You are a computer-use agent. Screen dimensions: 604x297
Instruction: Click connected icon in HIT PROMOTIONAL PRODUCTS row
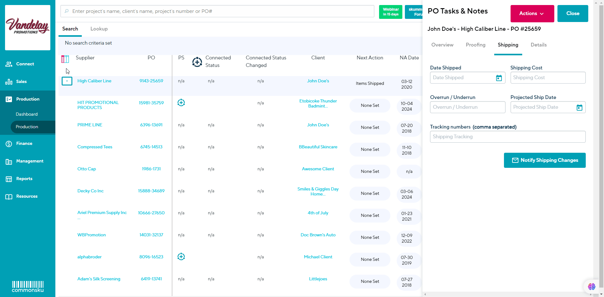point(181,103)
